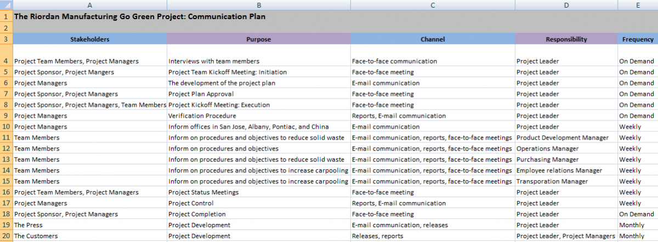Click the Select All corner button

point(6,5)
